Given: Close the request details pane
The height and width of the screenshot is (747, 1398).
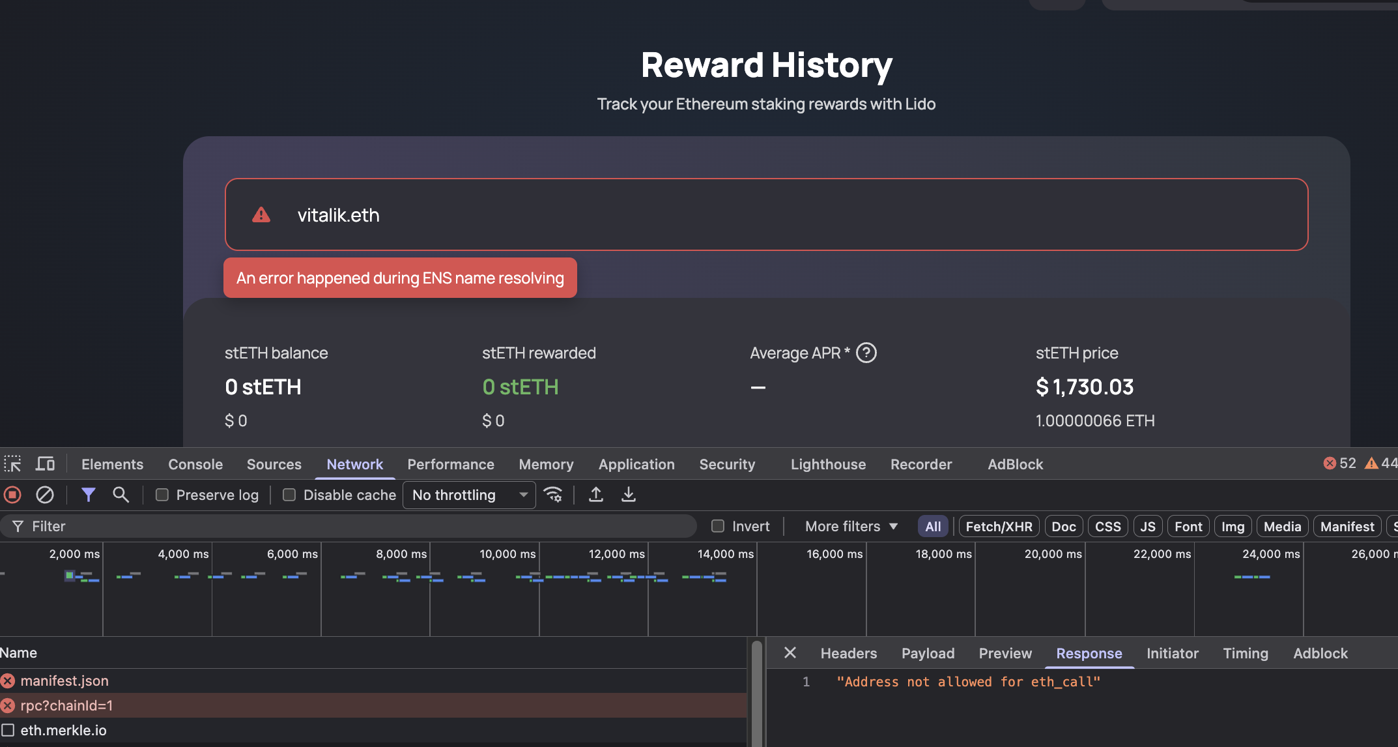Looking at the screenshot, I should point(790,652).
